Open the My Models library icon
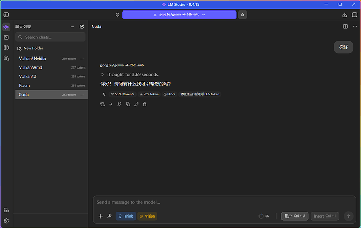 click(6, 48)
